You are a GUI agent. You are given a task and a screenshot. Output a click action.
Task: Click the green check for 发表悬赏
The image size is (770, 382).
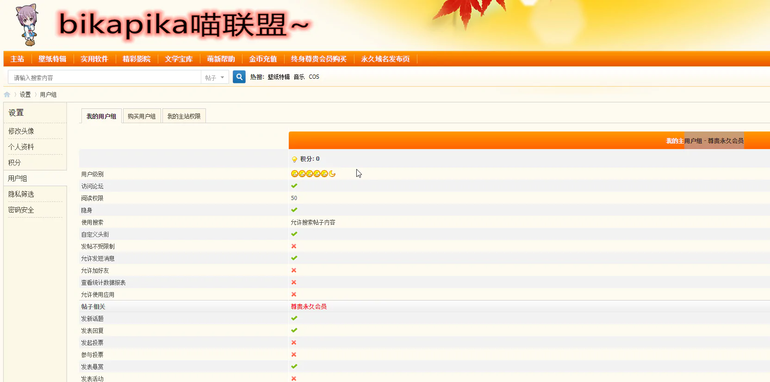294,366
